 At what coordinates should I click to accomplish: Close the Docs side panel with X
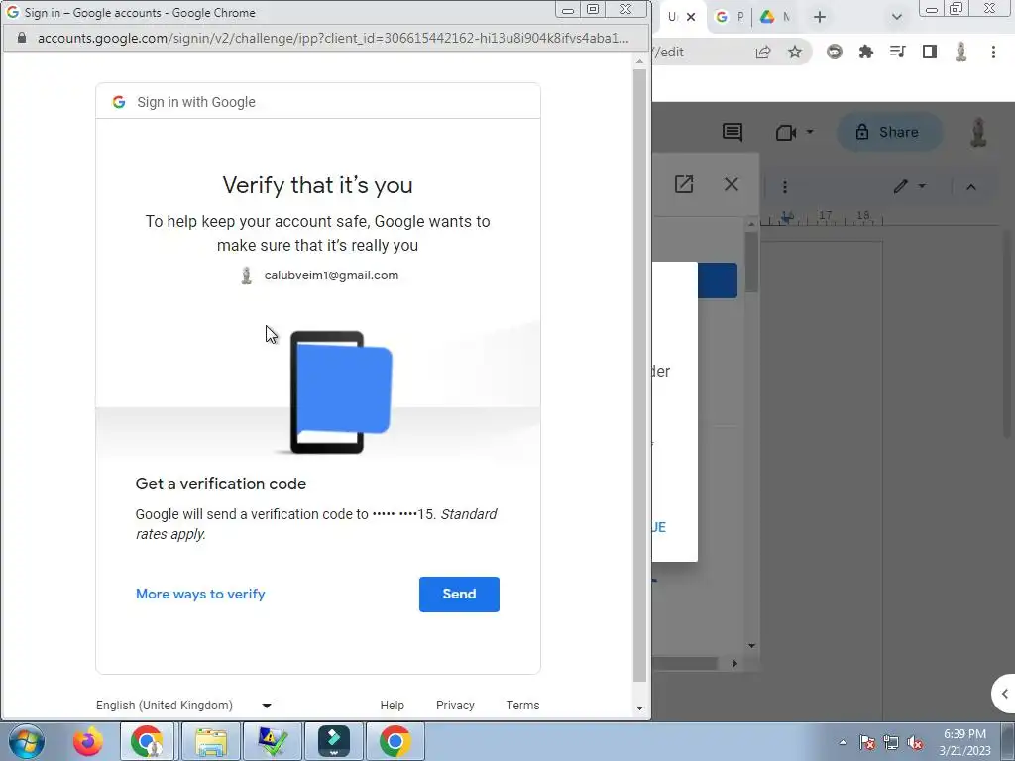click(732, 184)
